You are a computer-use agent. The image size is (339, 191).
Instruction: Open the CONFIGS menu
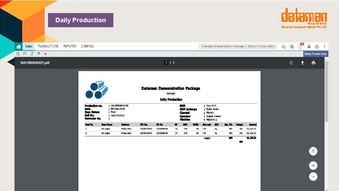pyautogui.click(x=87, y=46)
